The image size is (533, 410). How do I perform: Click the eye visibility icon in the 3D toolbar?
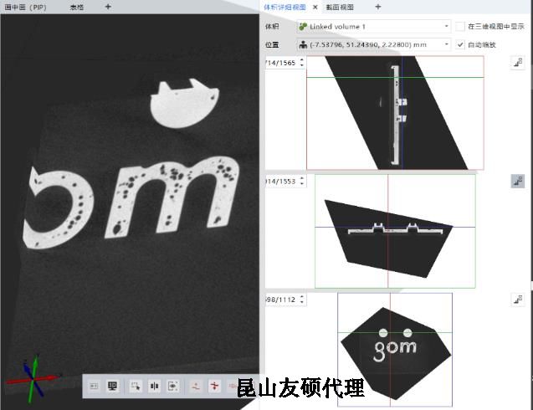pos(172,386)
